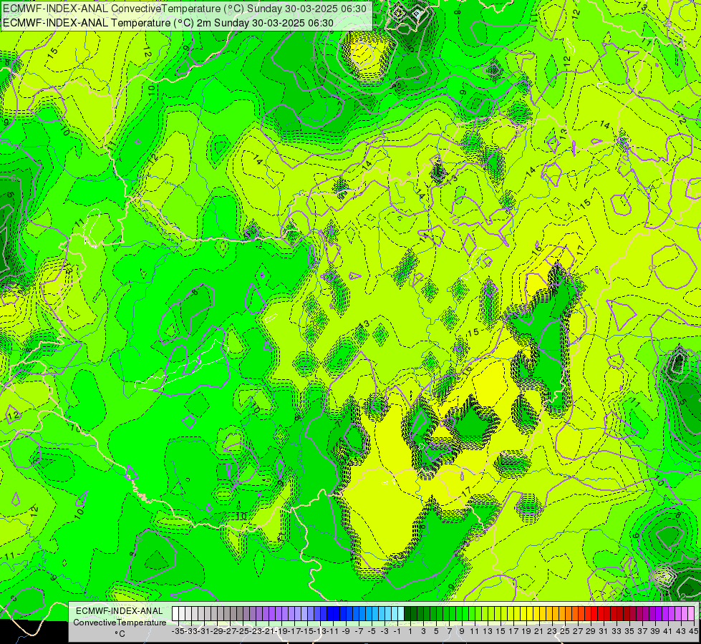Click the 15 value on the legend scale
The height and width of the screenshot is (644, 701).
[501, 631]
